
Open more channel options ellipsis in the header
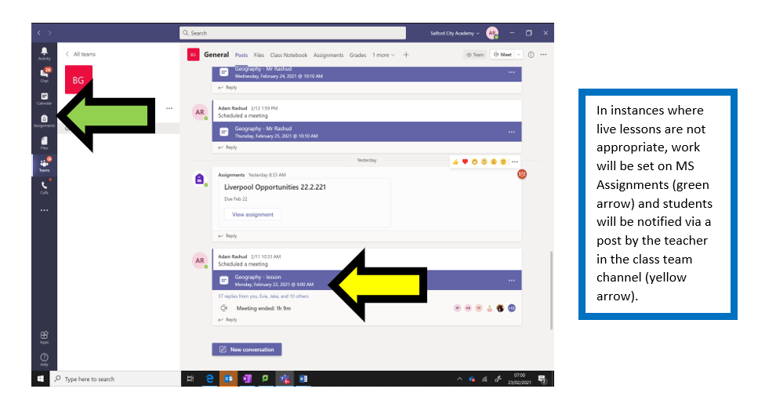click(x=543, y=55)
